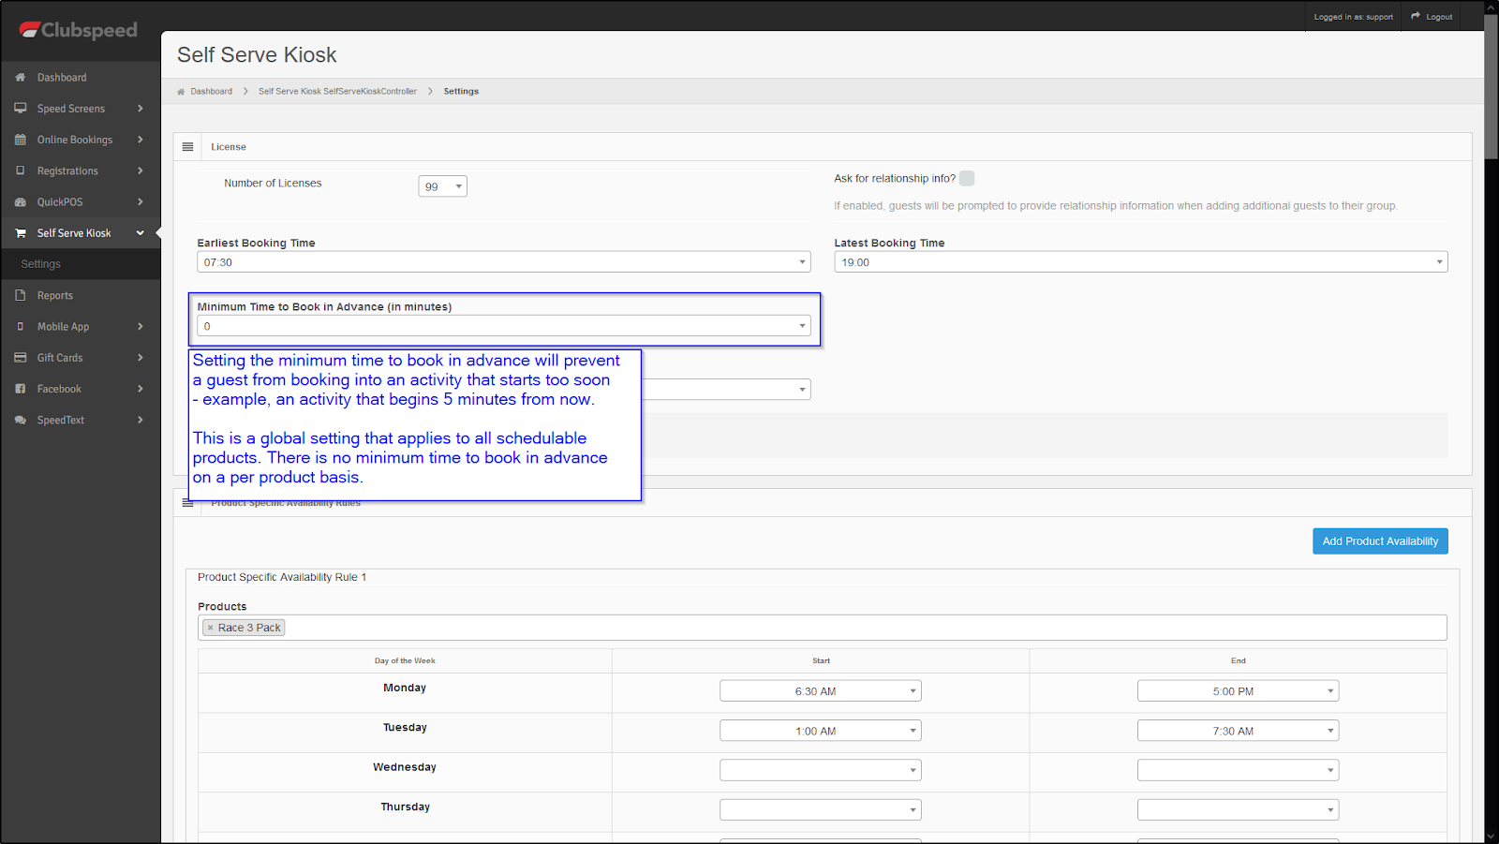Image resolution: width=1499 pixels, height=844 pixels.
Task: Click the Facebook icon in sidebar
Action: point(21,389)
